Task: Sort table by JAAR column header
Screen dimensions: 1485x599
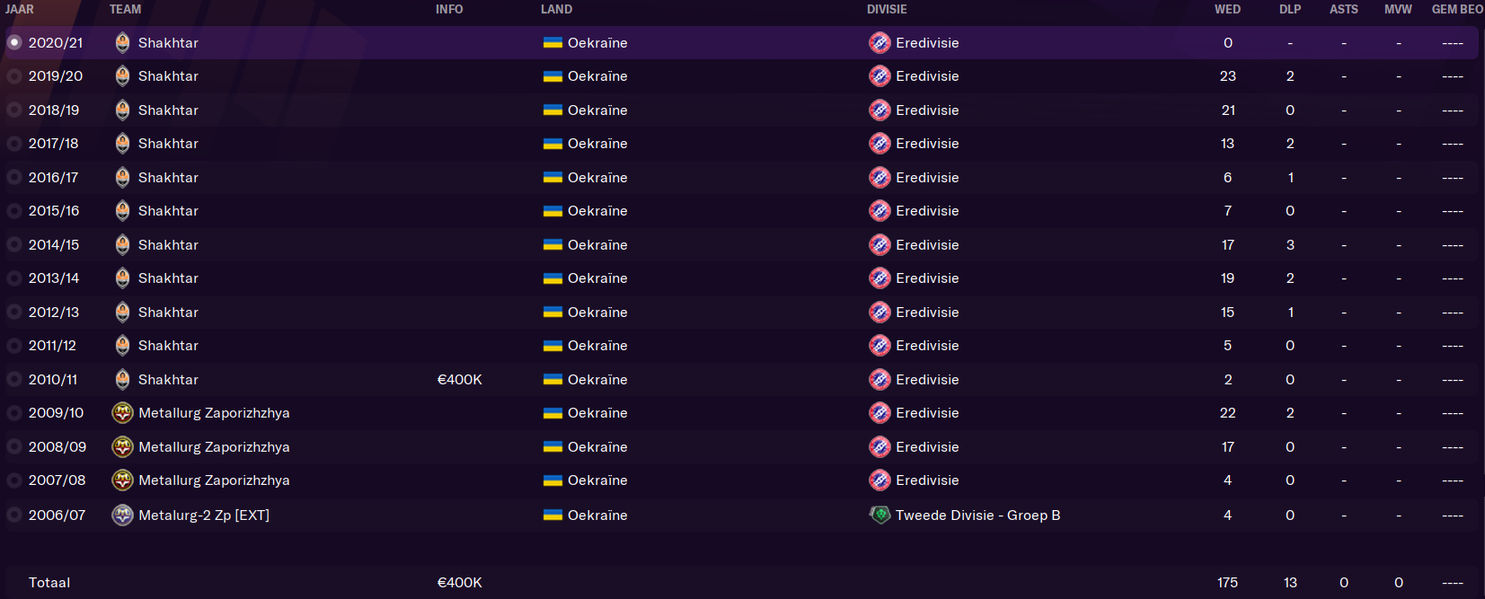Action: coord(20,9)
